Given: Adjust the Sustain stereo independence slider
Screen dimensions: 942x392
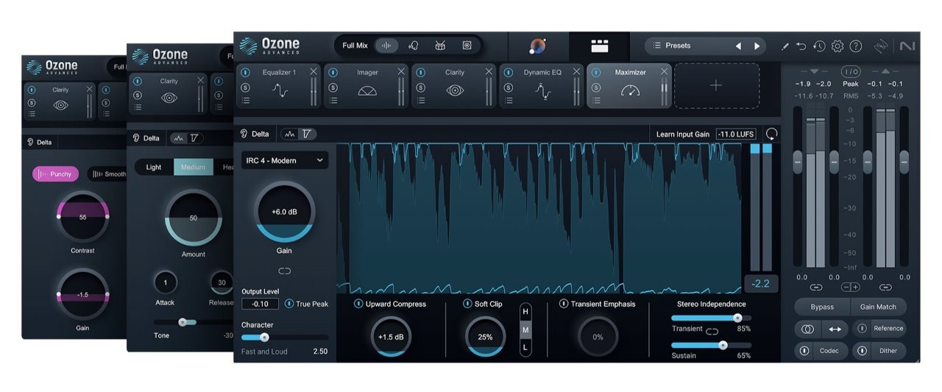Looking at the screenshot, I should tap(711, 344).
